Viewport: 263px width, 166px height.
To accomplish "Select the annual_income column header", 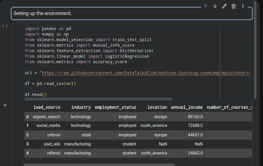I will (x=187, y=107).
